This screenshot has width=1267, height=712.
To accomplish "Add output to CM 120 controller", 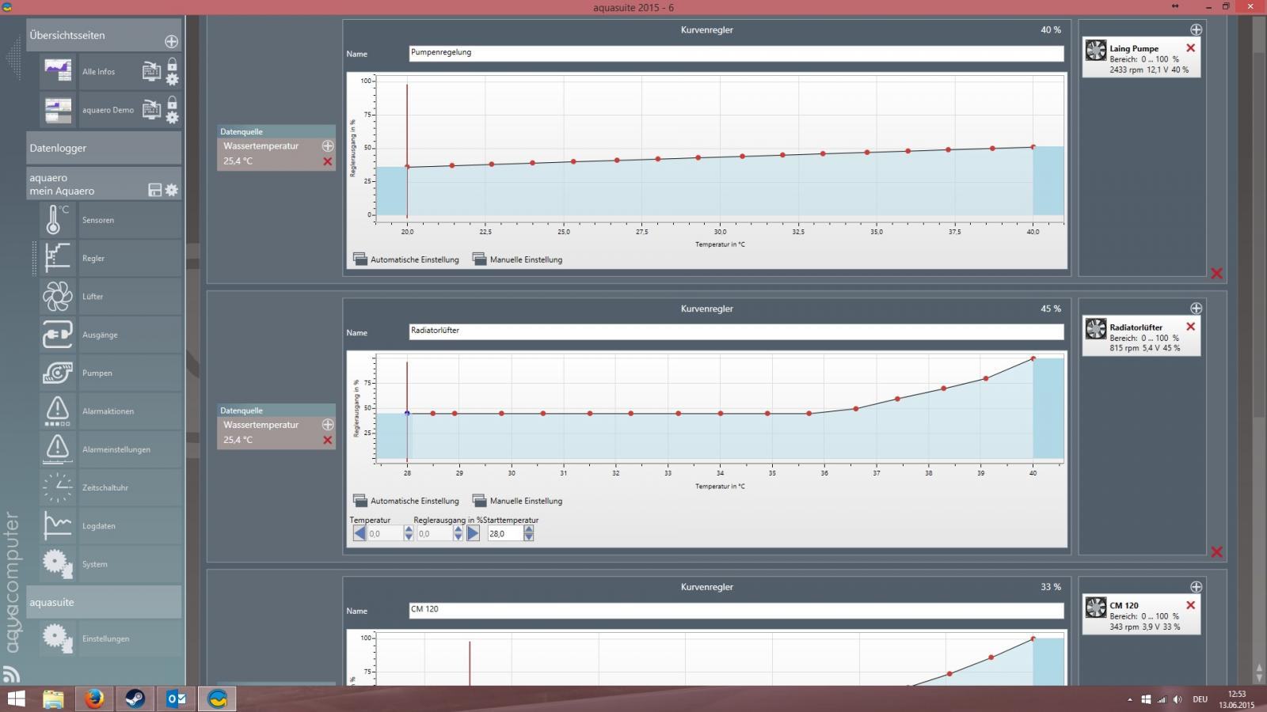I will coord(1196,587).
